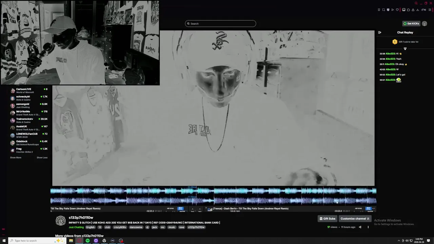The height and width of the screenshot is (244, 434).
Task: Open the schneckyirl channel from sidebar
Action: point(29,98)
